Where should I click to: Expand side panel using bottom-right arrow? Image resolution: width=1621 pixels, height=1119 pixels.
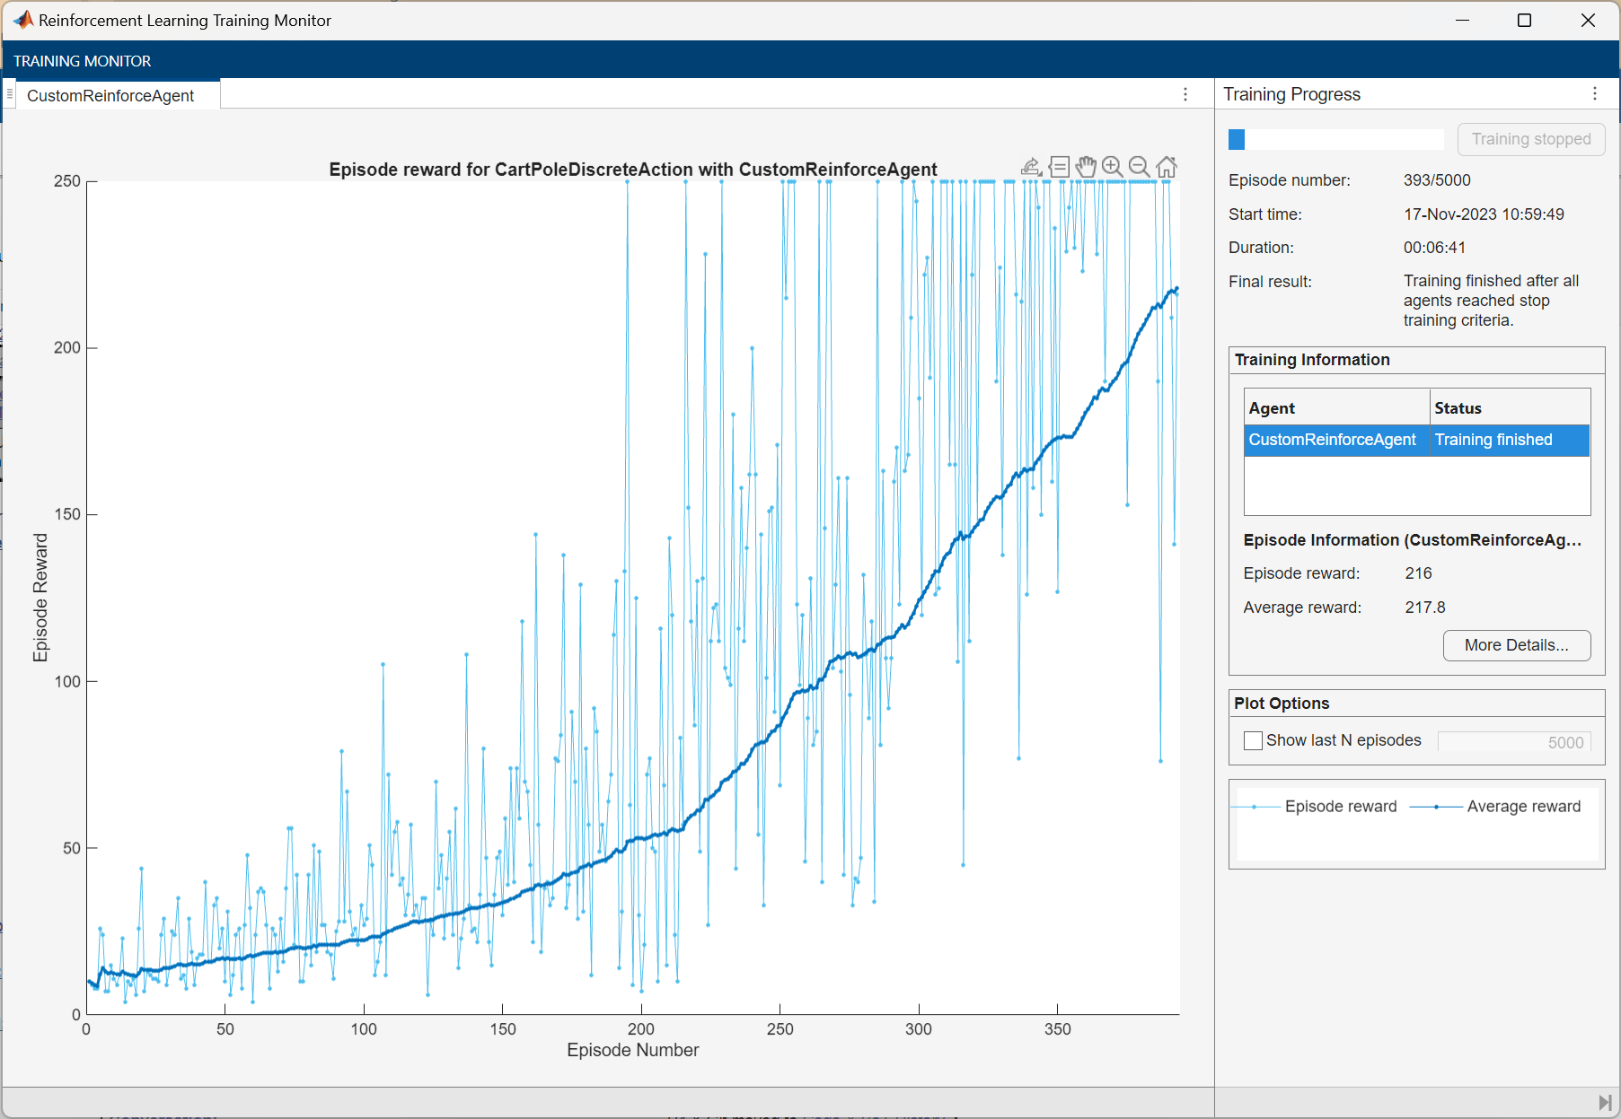click(1605, 1102)
